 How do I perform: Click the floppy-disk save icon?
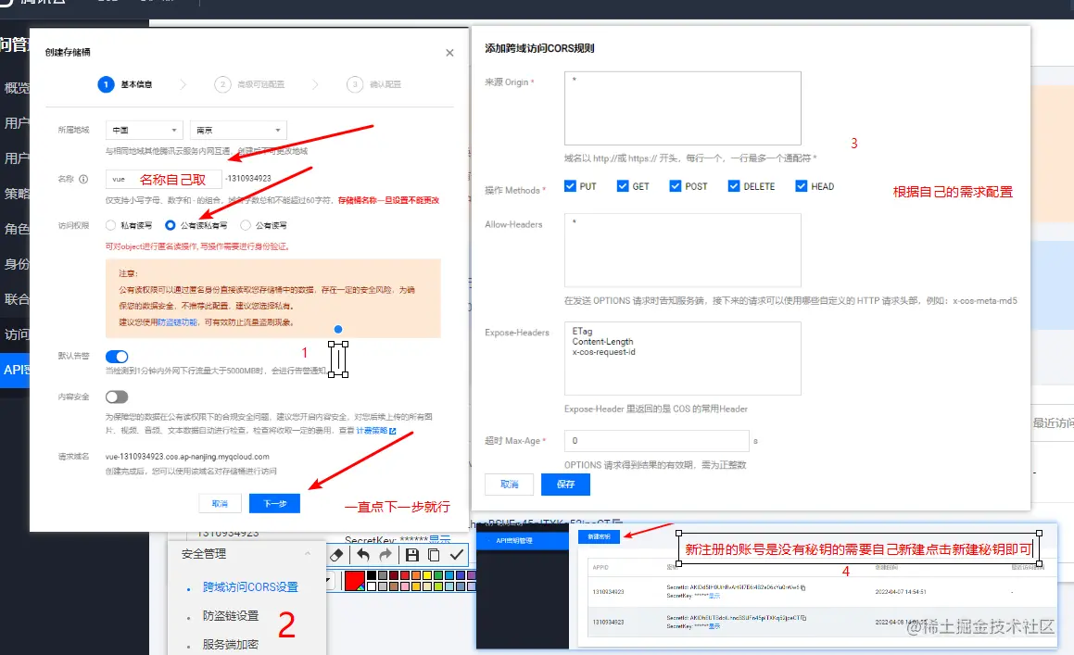coord(411,555)
